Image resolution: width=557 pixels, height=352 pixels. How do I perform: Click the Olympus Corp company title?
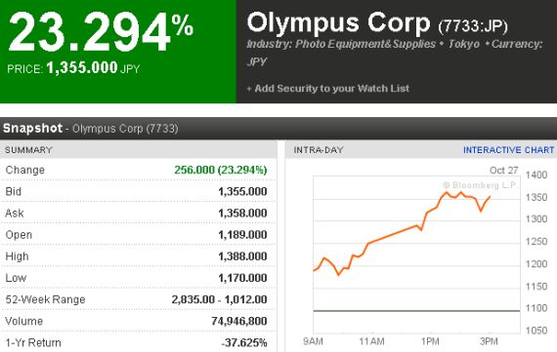tap(338, 23)
